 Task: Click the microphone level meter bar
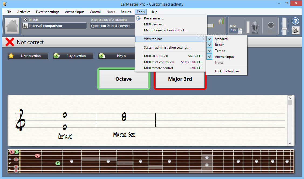click(x=248, y=27)
